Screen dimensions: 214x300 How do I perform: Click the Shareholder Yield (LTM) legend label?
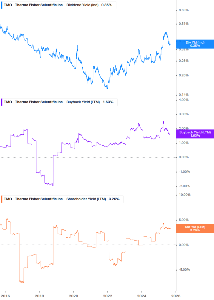pos(86,199)
